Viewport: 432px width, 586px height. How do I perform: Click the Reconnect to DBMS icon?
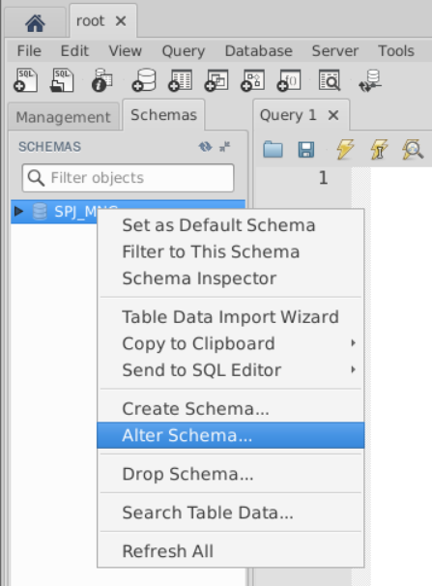369,80
